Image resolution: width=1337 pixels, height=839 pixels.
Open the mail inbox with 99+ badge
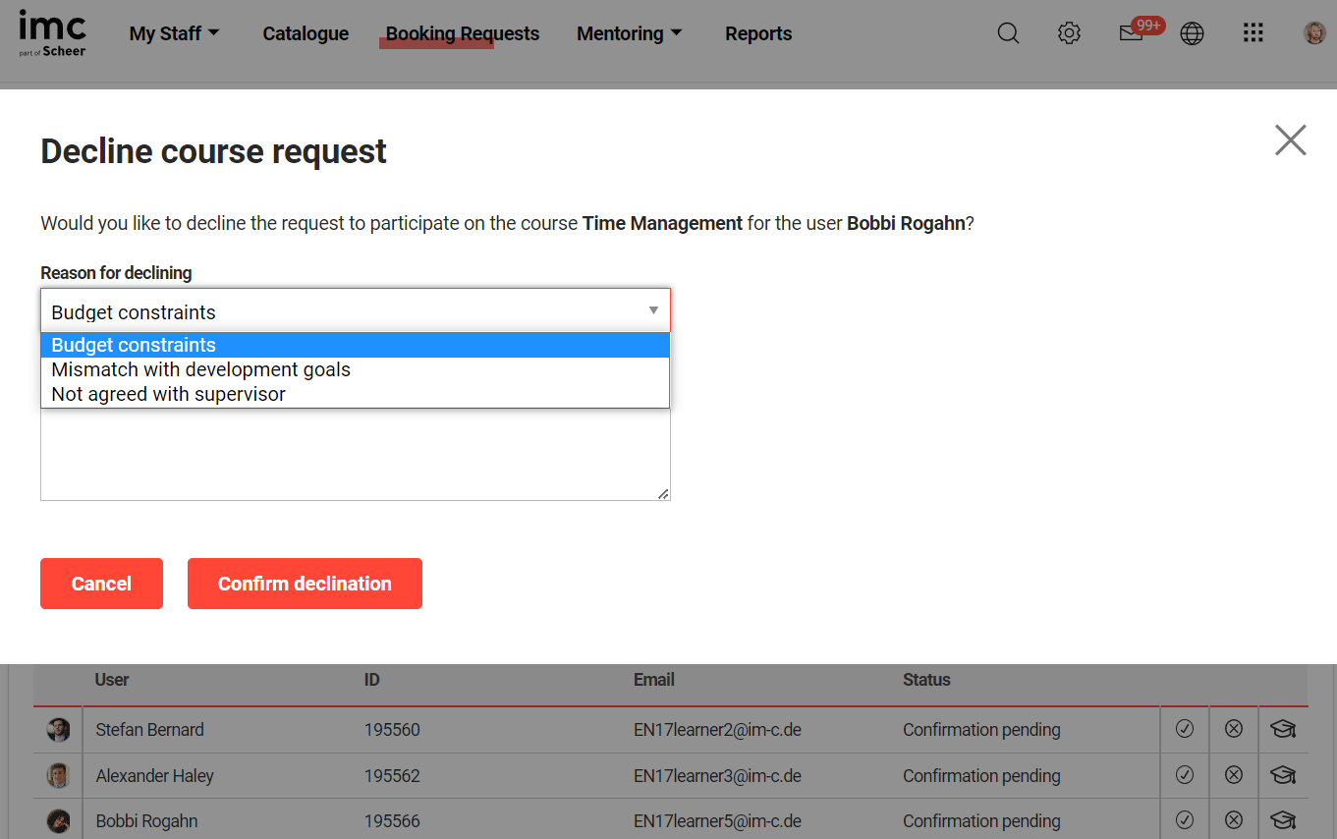pos(1131,33)
